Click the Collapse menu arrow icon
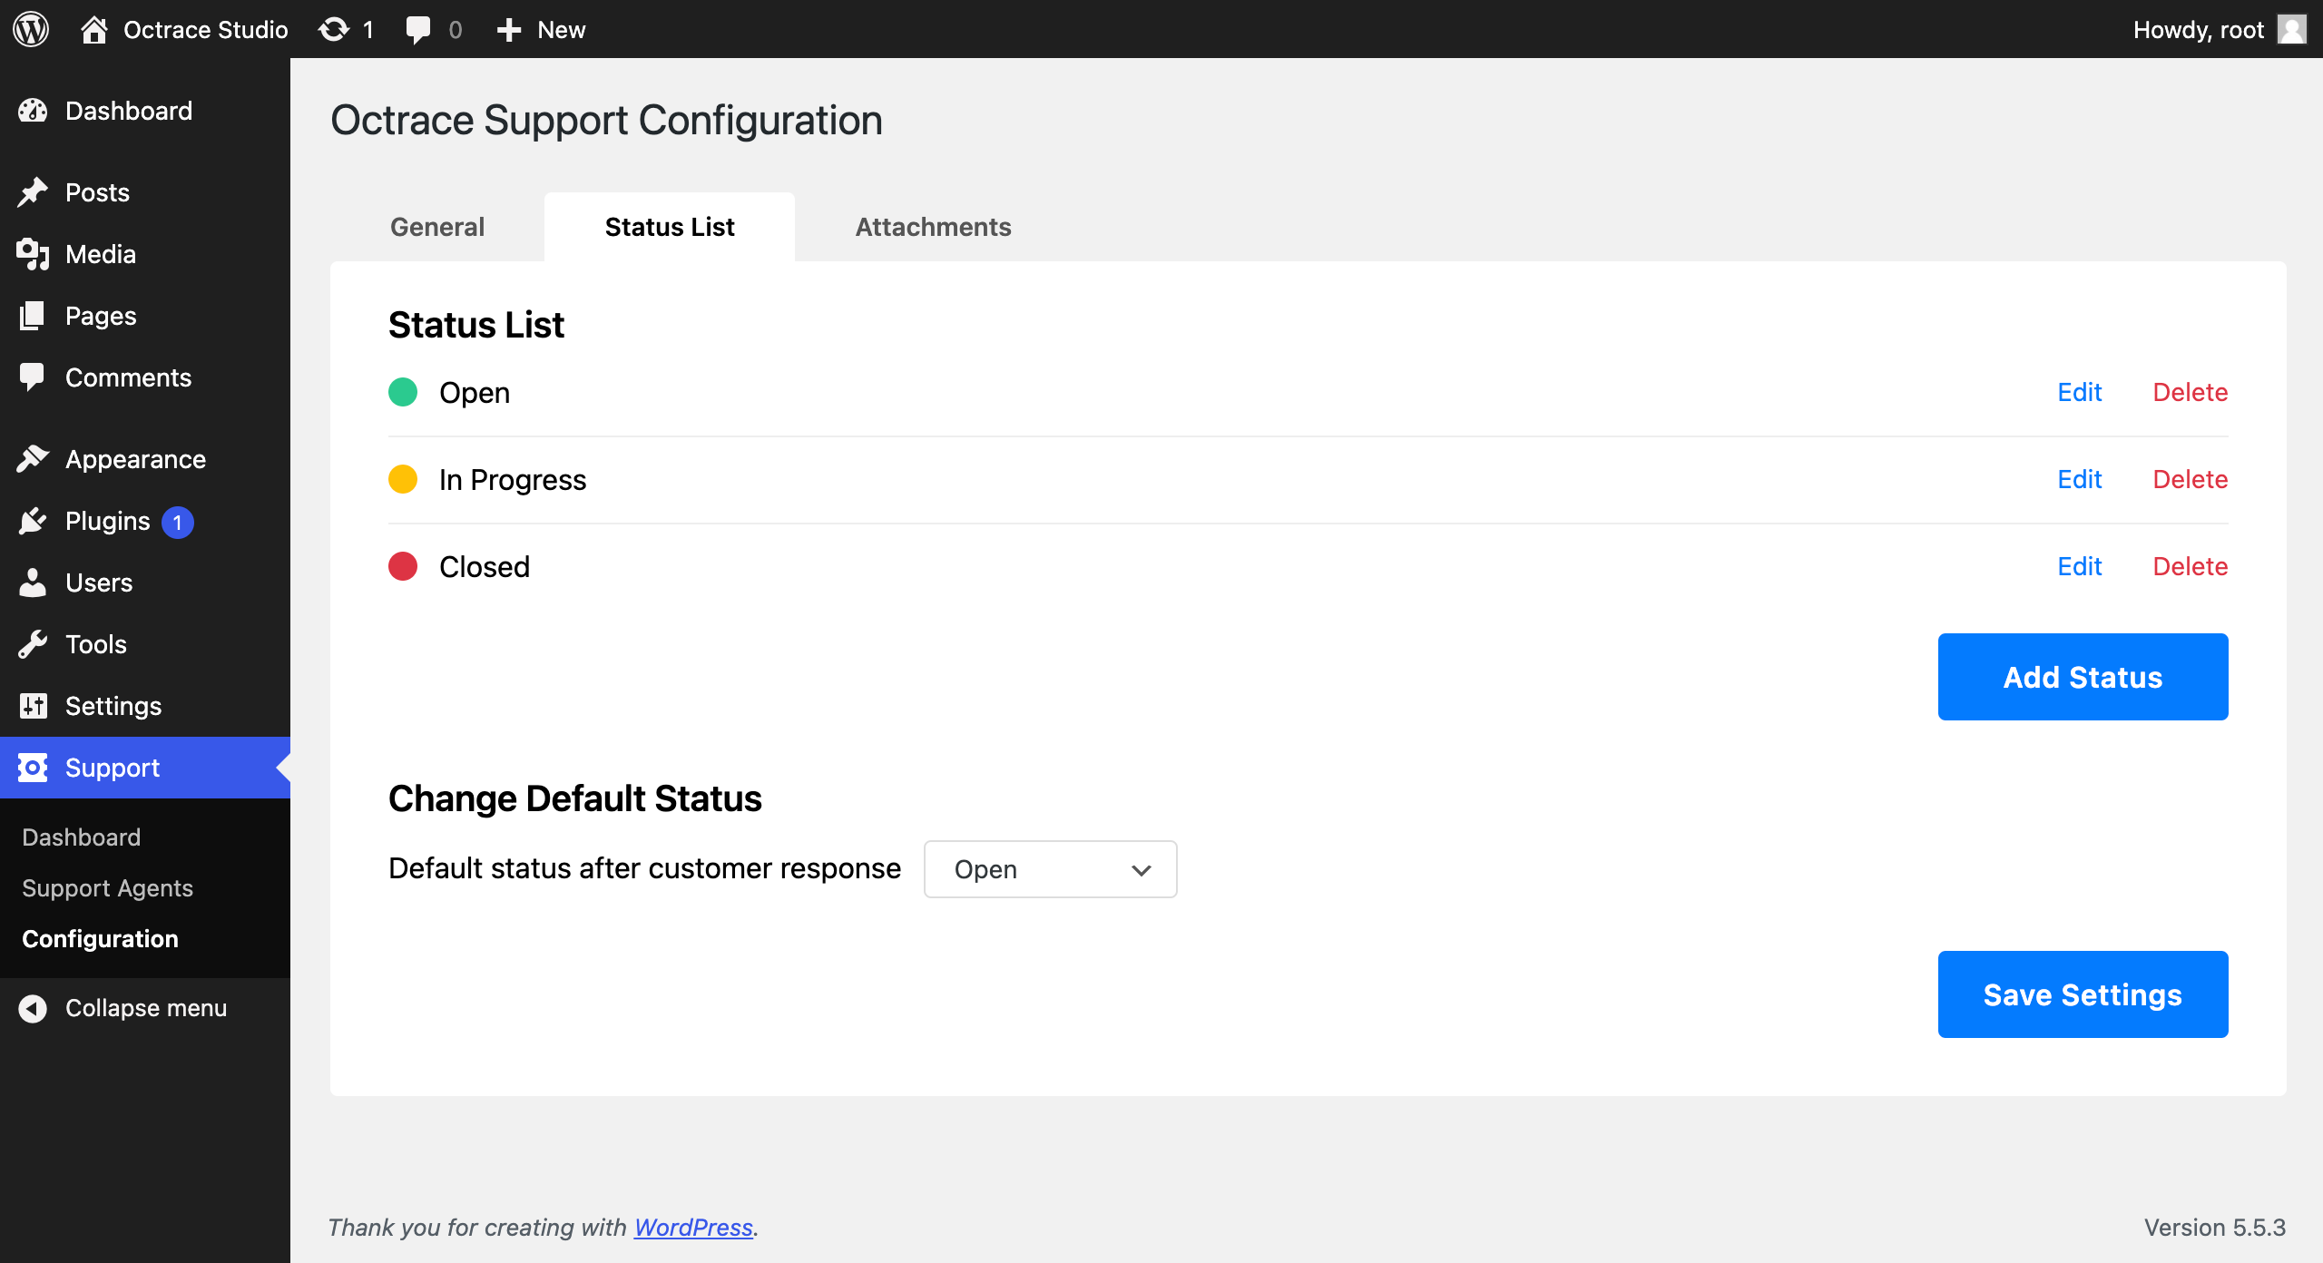Image resolution: width=2323 pixels, height=1263 pixels. point(33,1008)
